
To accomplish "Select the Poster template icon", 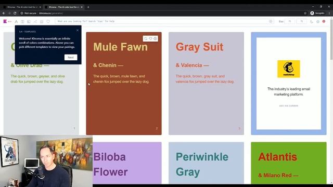I will [x=22, y=22].
